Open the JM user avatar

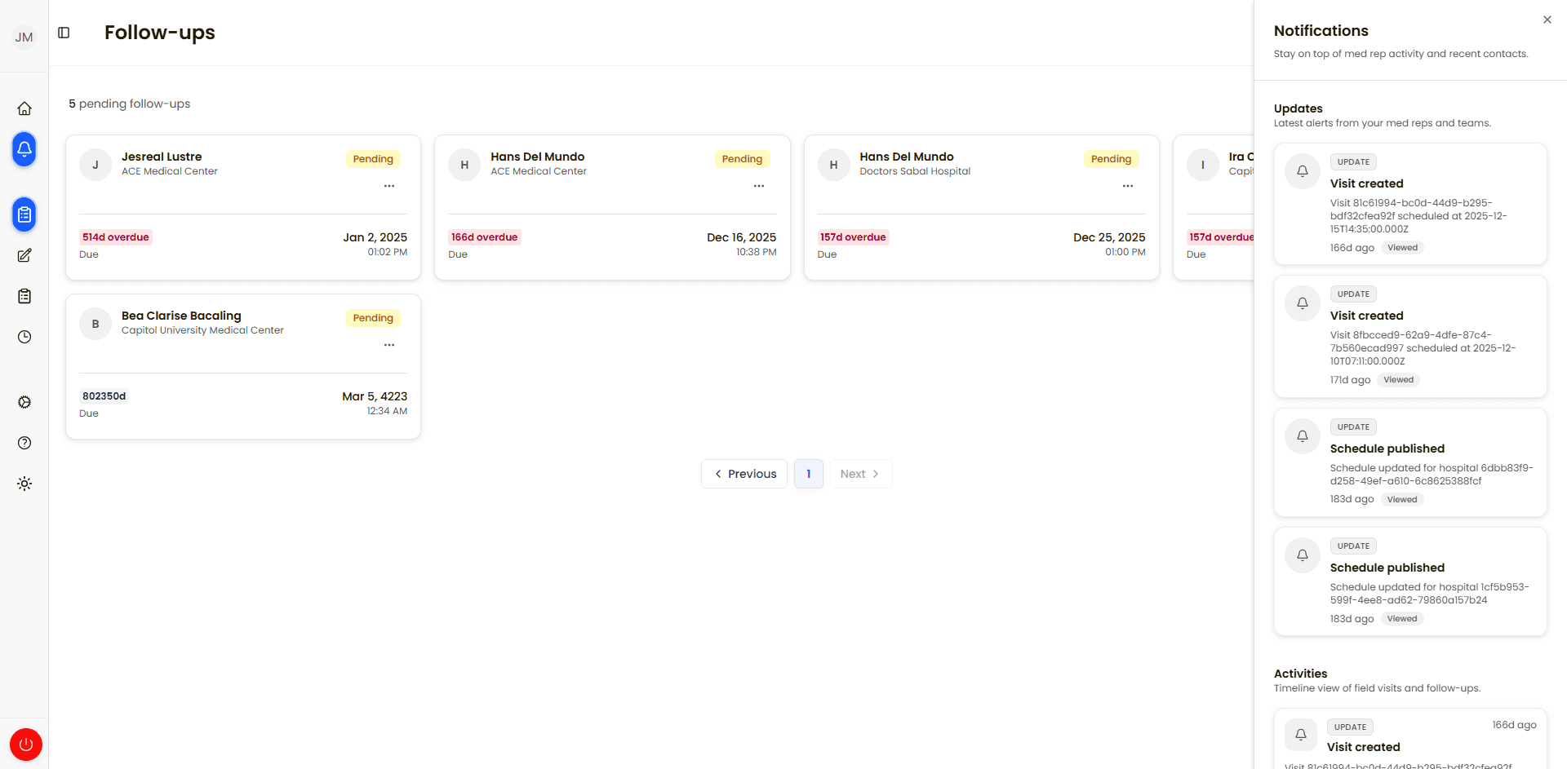24,37
